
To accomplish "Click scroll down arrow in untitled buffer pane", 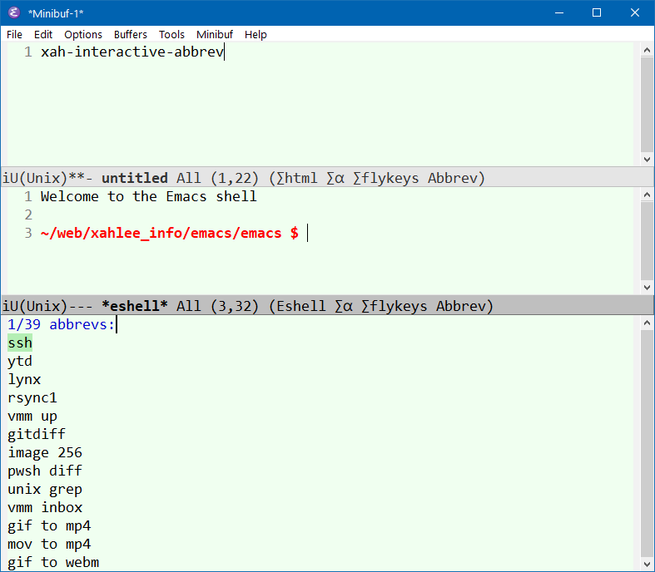I will (647, 159).
